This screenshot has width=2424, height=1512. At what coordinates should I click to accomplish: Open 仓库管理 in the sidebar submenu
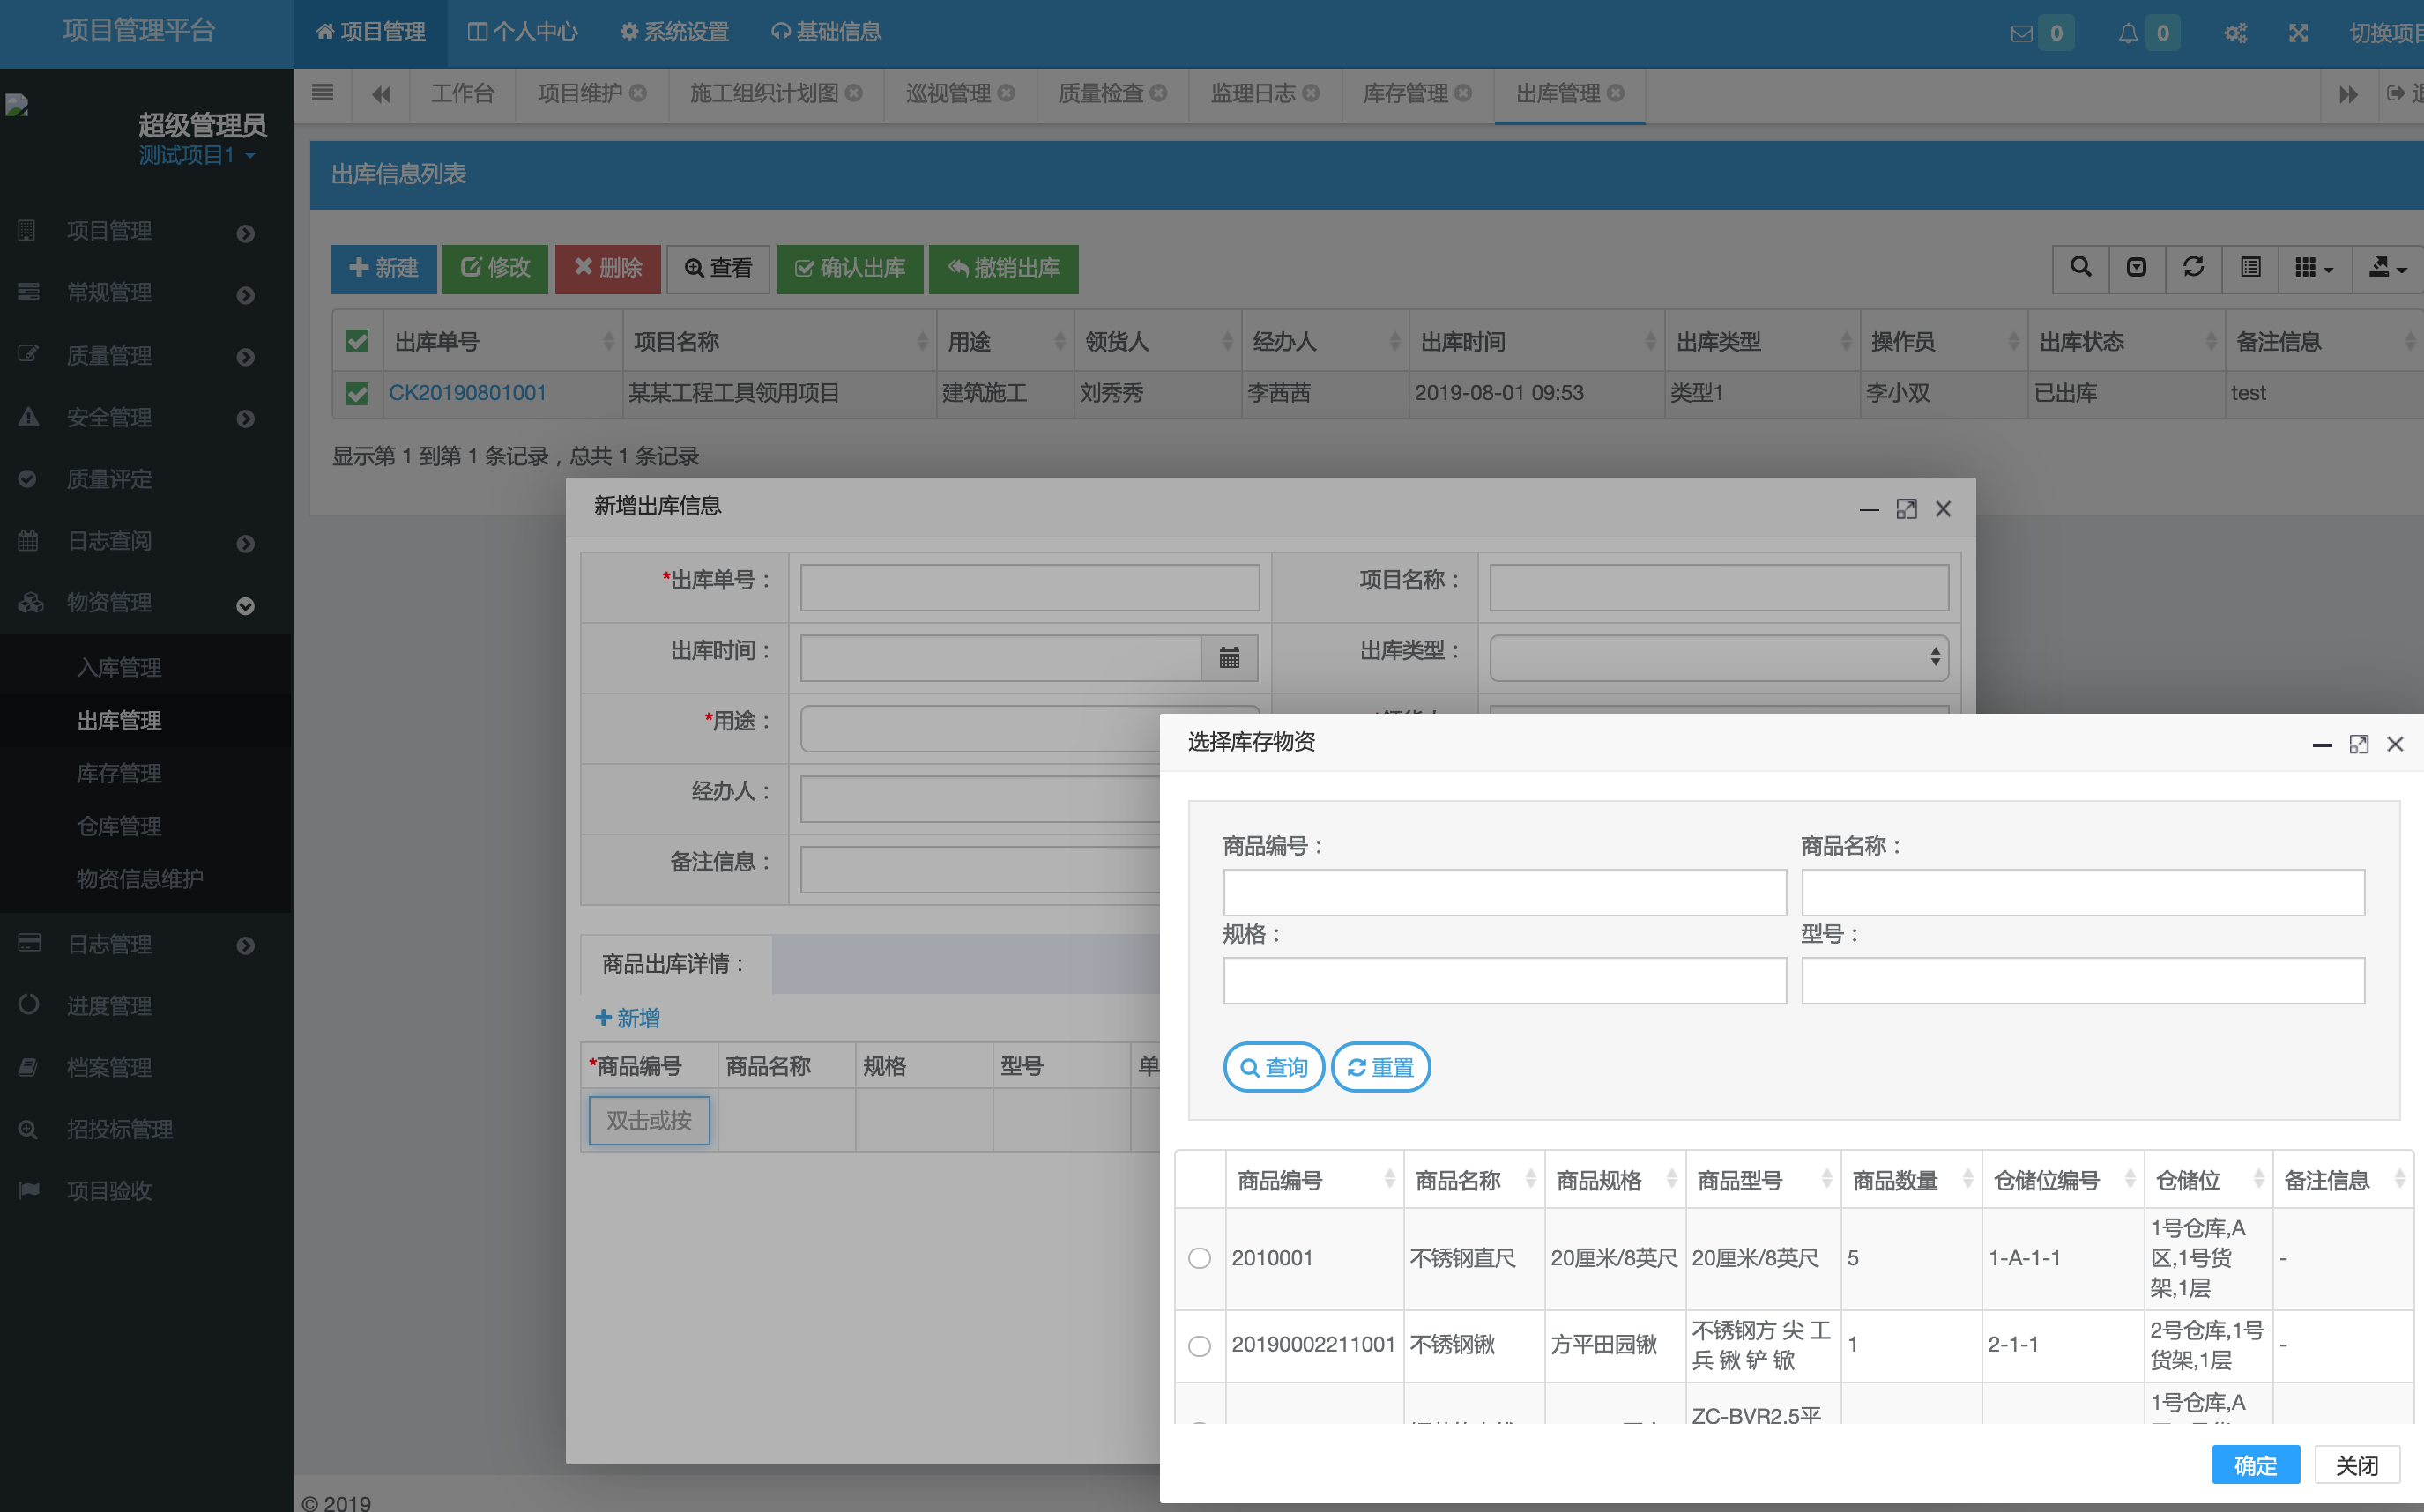[x=119, y=826]
